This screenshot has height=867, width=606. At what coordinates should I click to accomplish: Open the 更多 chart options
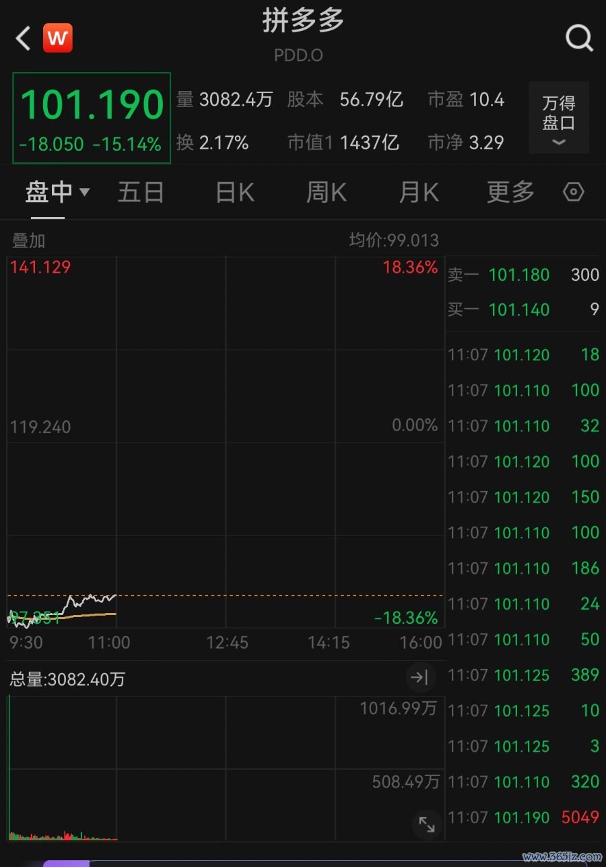[510, 193]
